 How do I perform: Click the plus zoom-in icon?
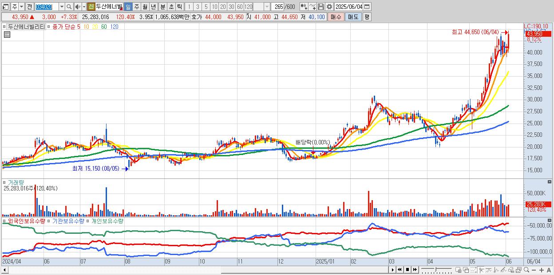click(542, 270)
